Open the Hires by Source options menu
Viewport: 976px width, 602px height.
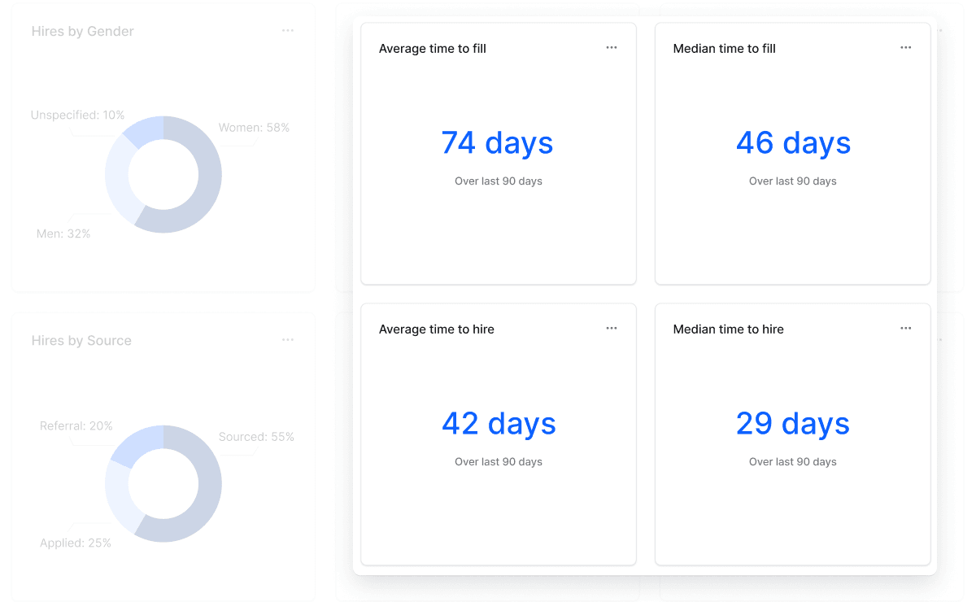point(288,339)
